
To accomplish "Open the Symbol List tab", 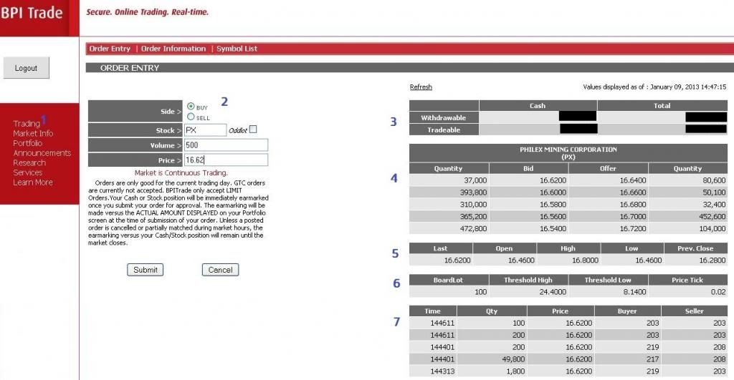I will tap(237, 49).
